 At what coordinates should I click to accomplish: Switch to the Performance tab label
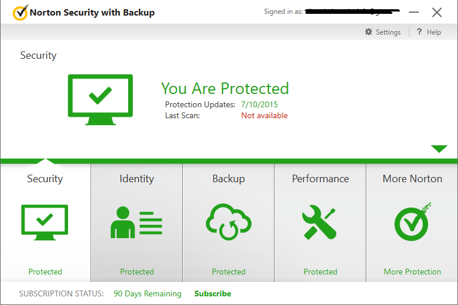320,179
